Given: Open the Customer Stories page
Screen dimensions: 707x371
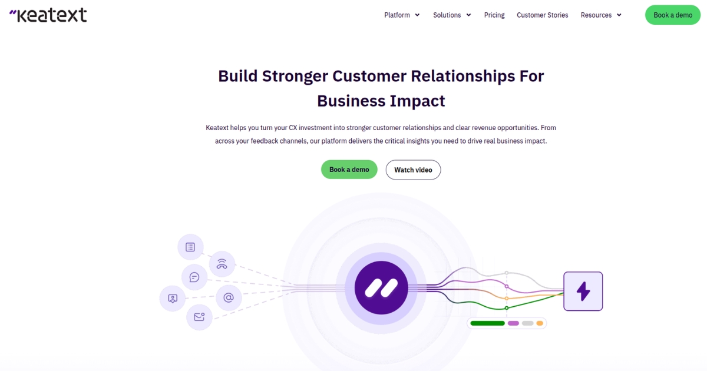Looking at the screenshot, I should click(543, 15).
